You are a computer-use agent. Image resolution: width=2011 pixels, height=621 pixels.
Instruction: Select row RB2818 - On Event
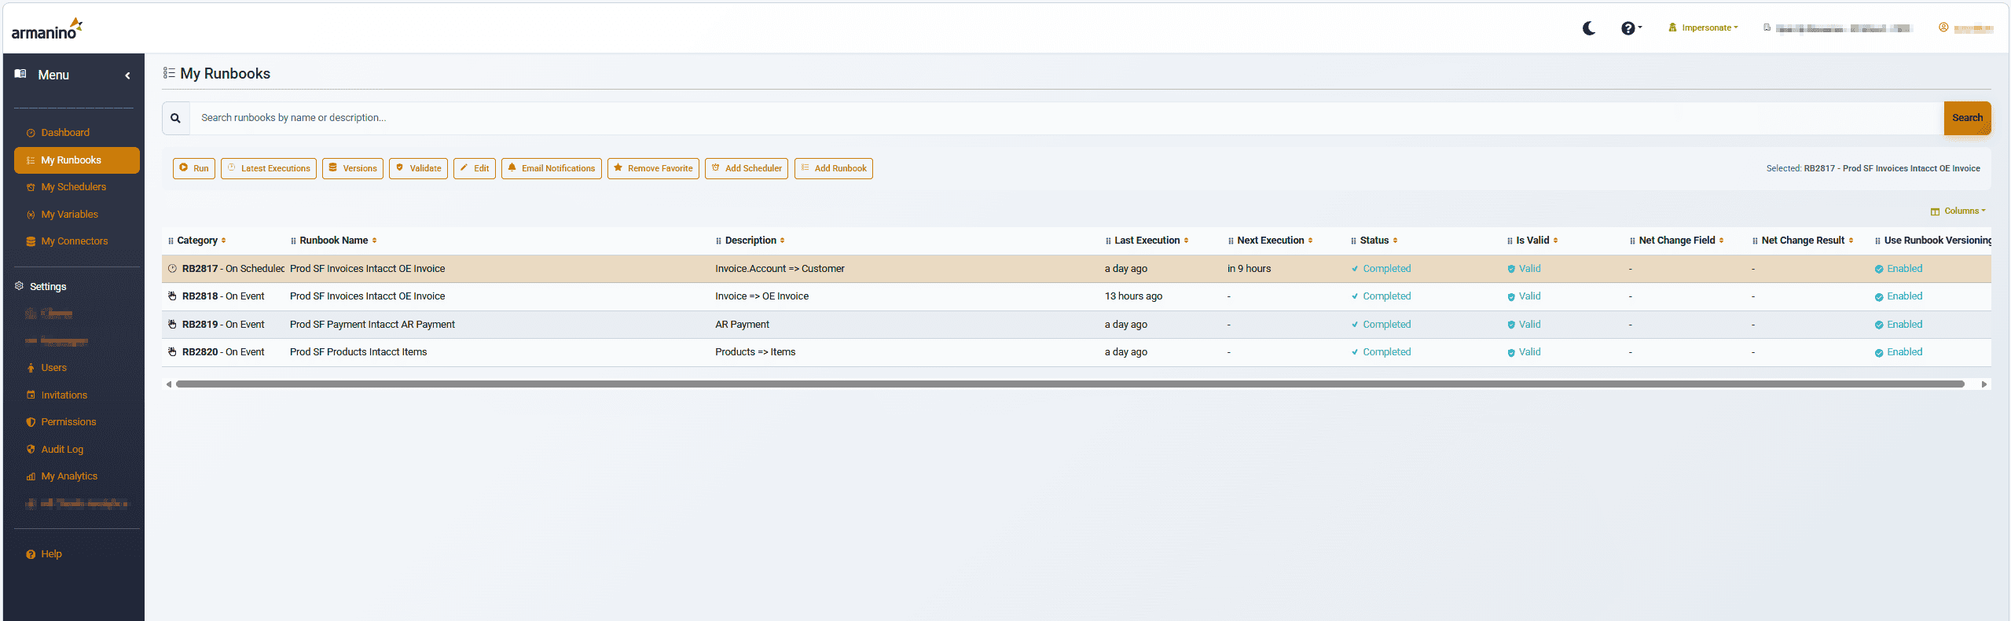(x=1077, y=296)
